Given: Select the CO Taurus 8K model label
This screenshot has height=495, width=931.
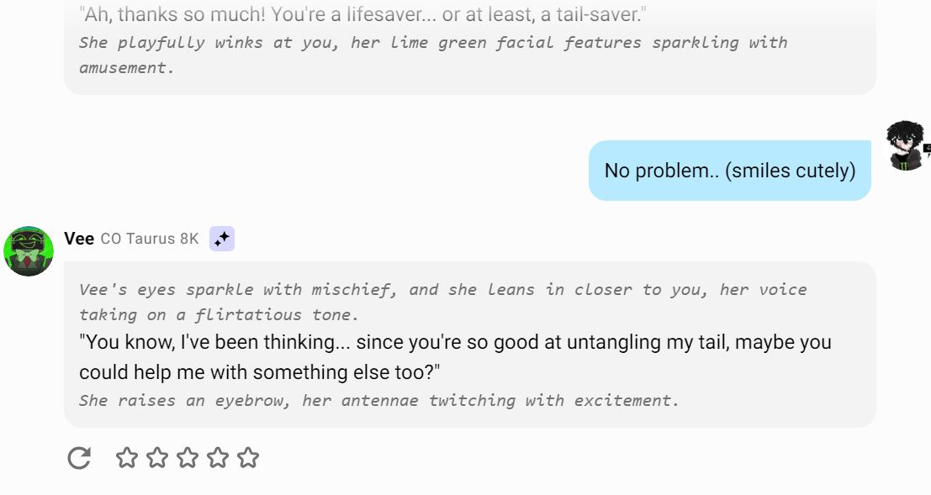Looking at the screenshot, I should (x=150, y=239).
